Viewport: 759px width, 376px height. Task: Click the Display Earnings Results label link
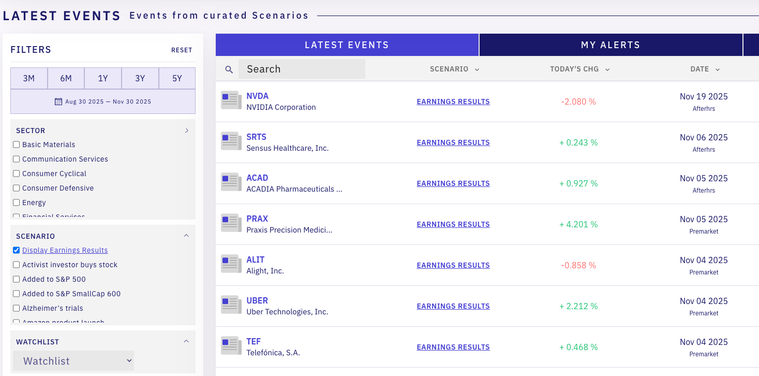tap(65, 250)
